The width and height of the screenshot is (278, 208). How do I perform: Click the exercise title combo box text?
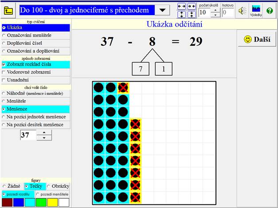[87, 10]
